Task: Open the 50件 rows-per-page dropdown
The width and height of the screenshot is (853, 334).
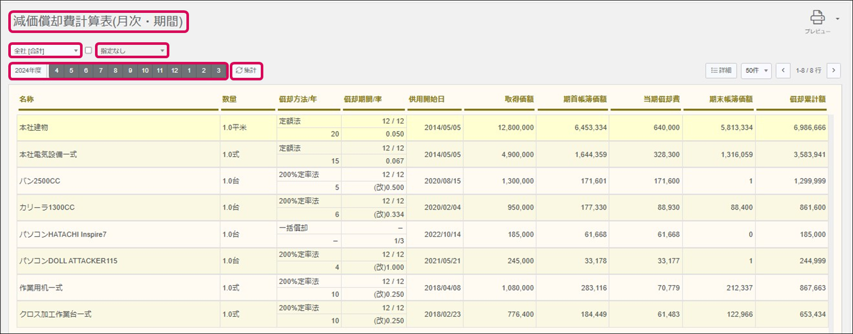Action: 756,71
